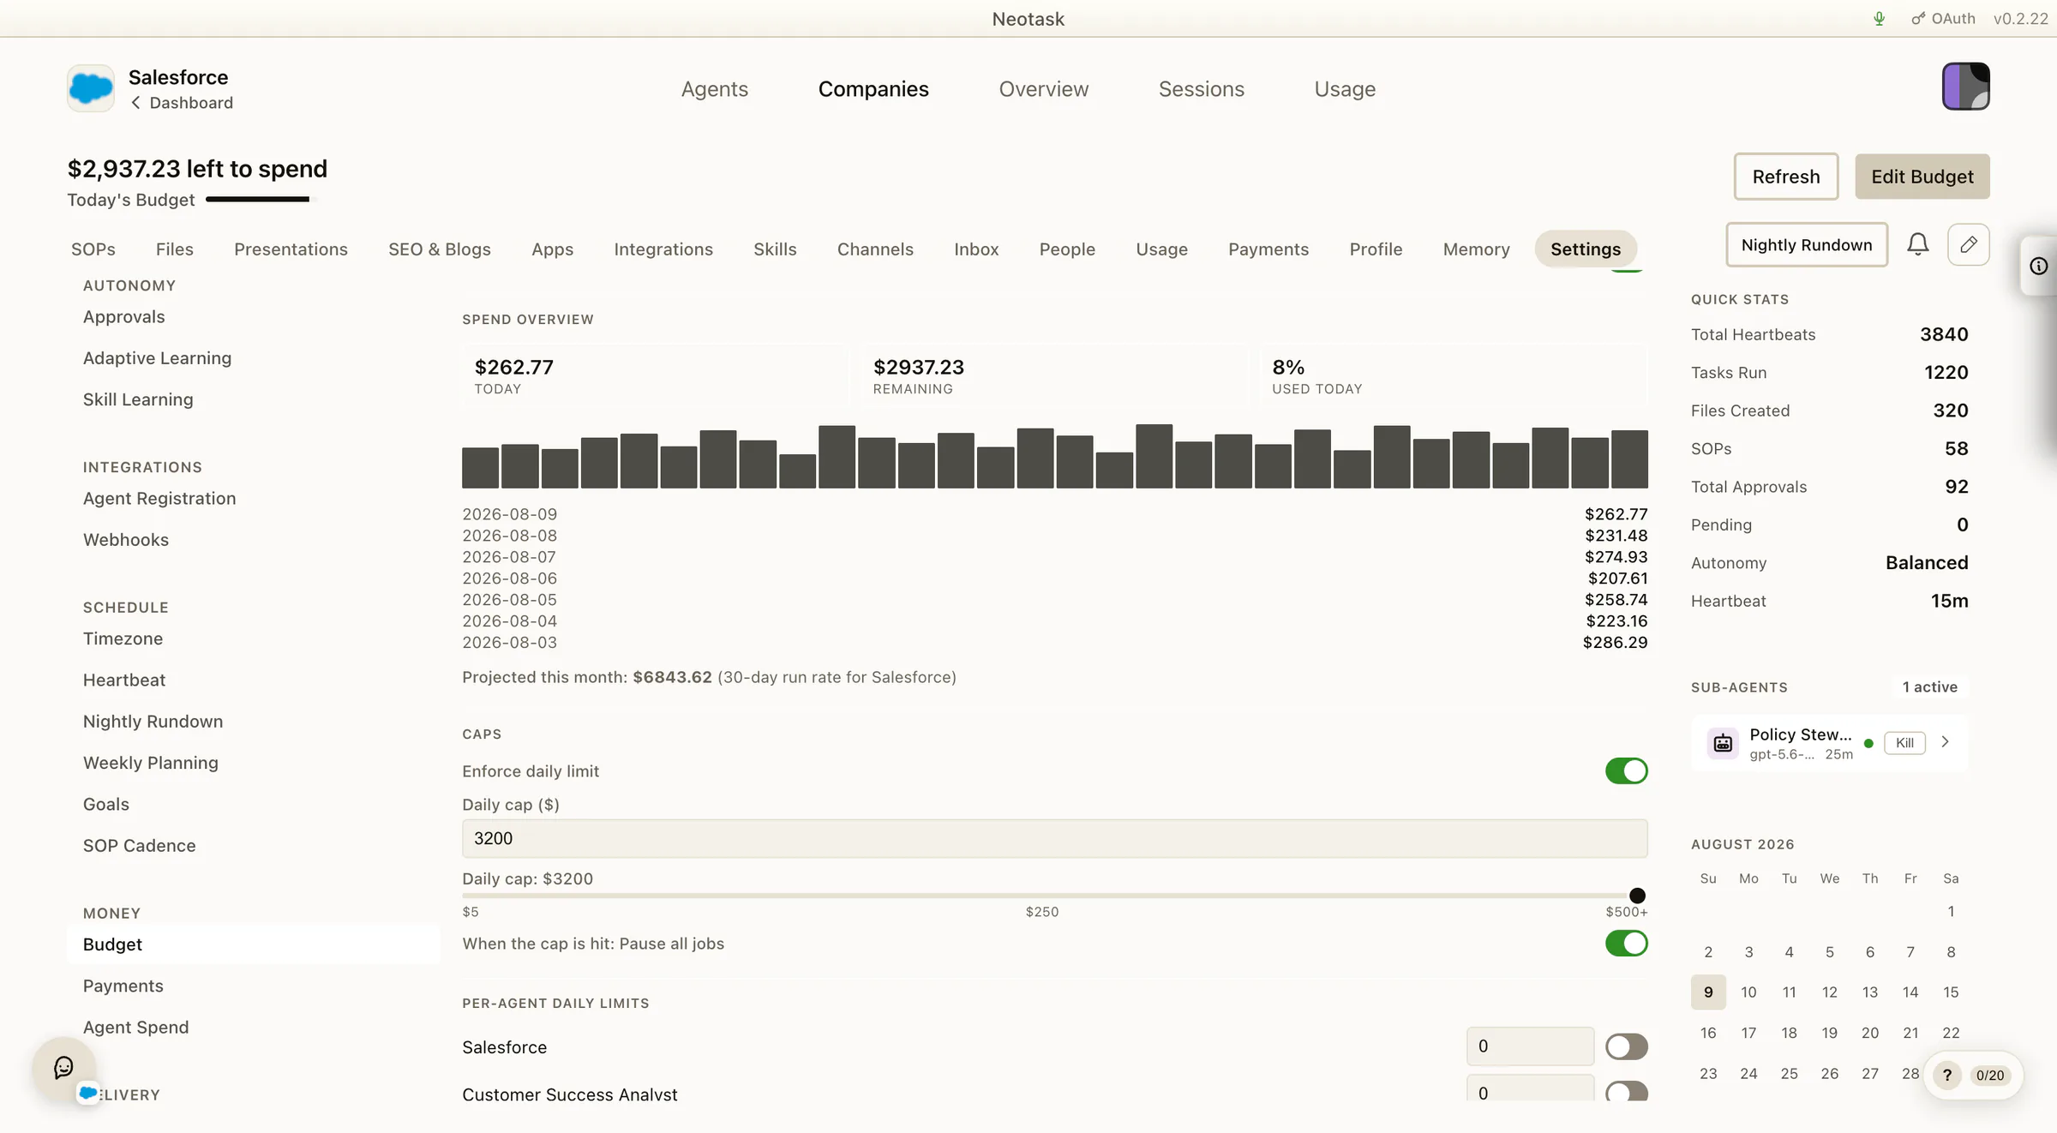Image resolution: width=2057 pixels, height=1133 pixels.
Task: Open Adaptive Learning settings
Action: coord(157,358)
